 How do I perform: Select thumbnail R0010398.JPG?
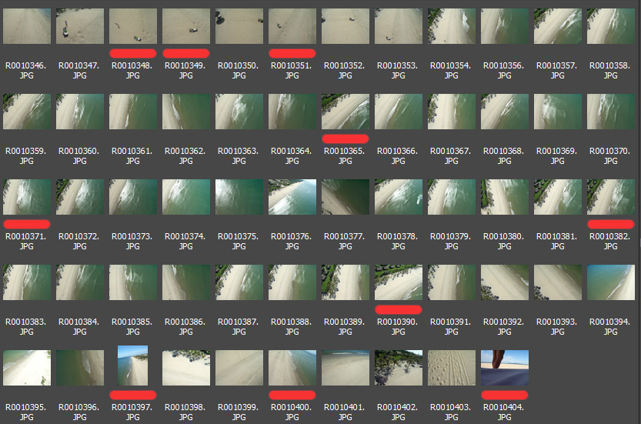(x=186, y=368)
